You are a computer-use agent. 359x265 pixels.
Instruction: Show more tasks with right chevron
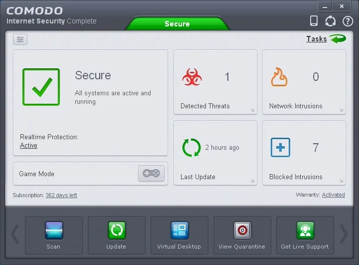[344, 234]
